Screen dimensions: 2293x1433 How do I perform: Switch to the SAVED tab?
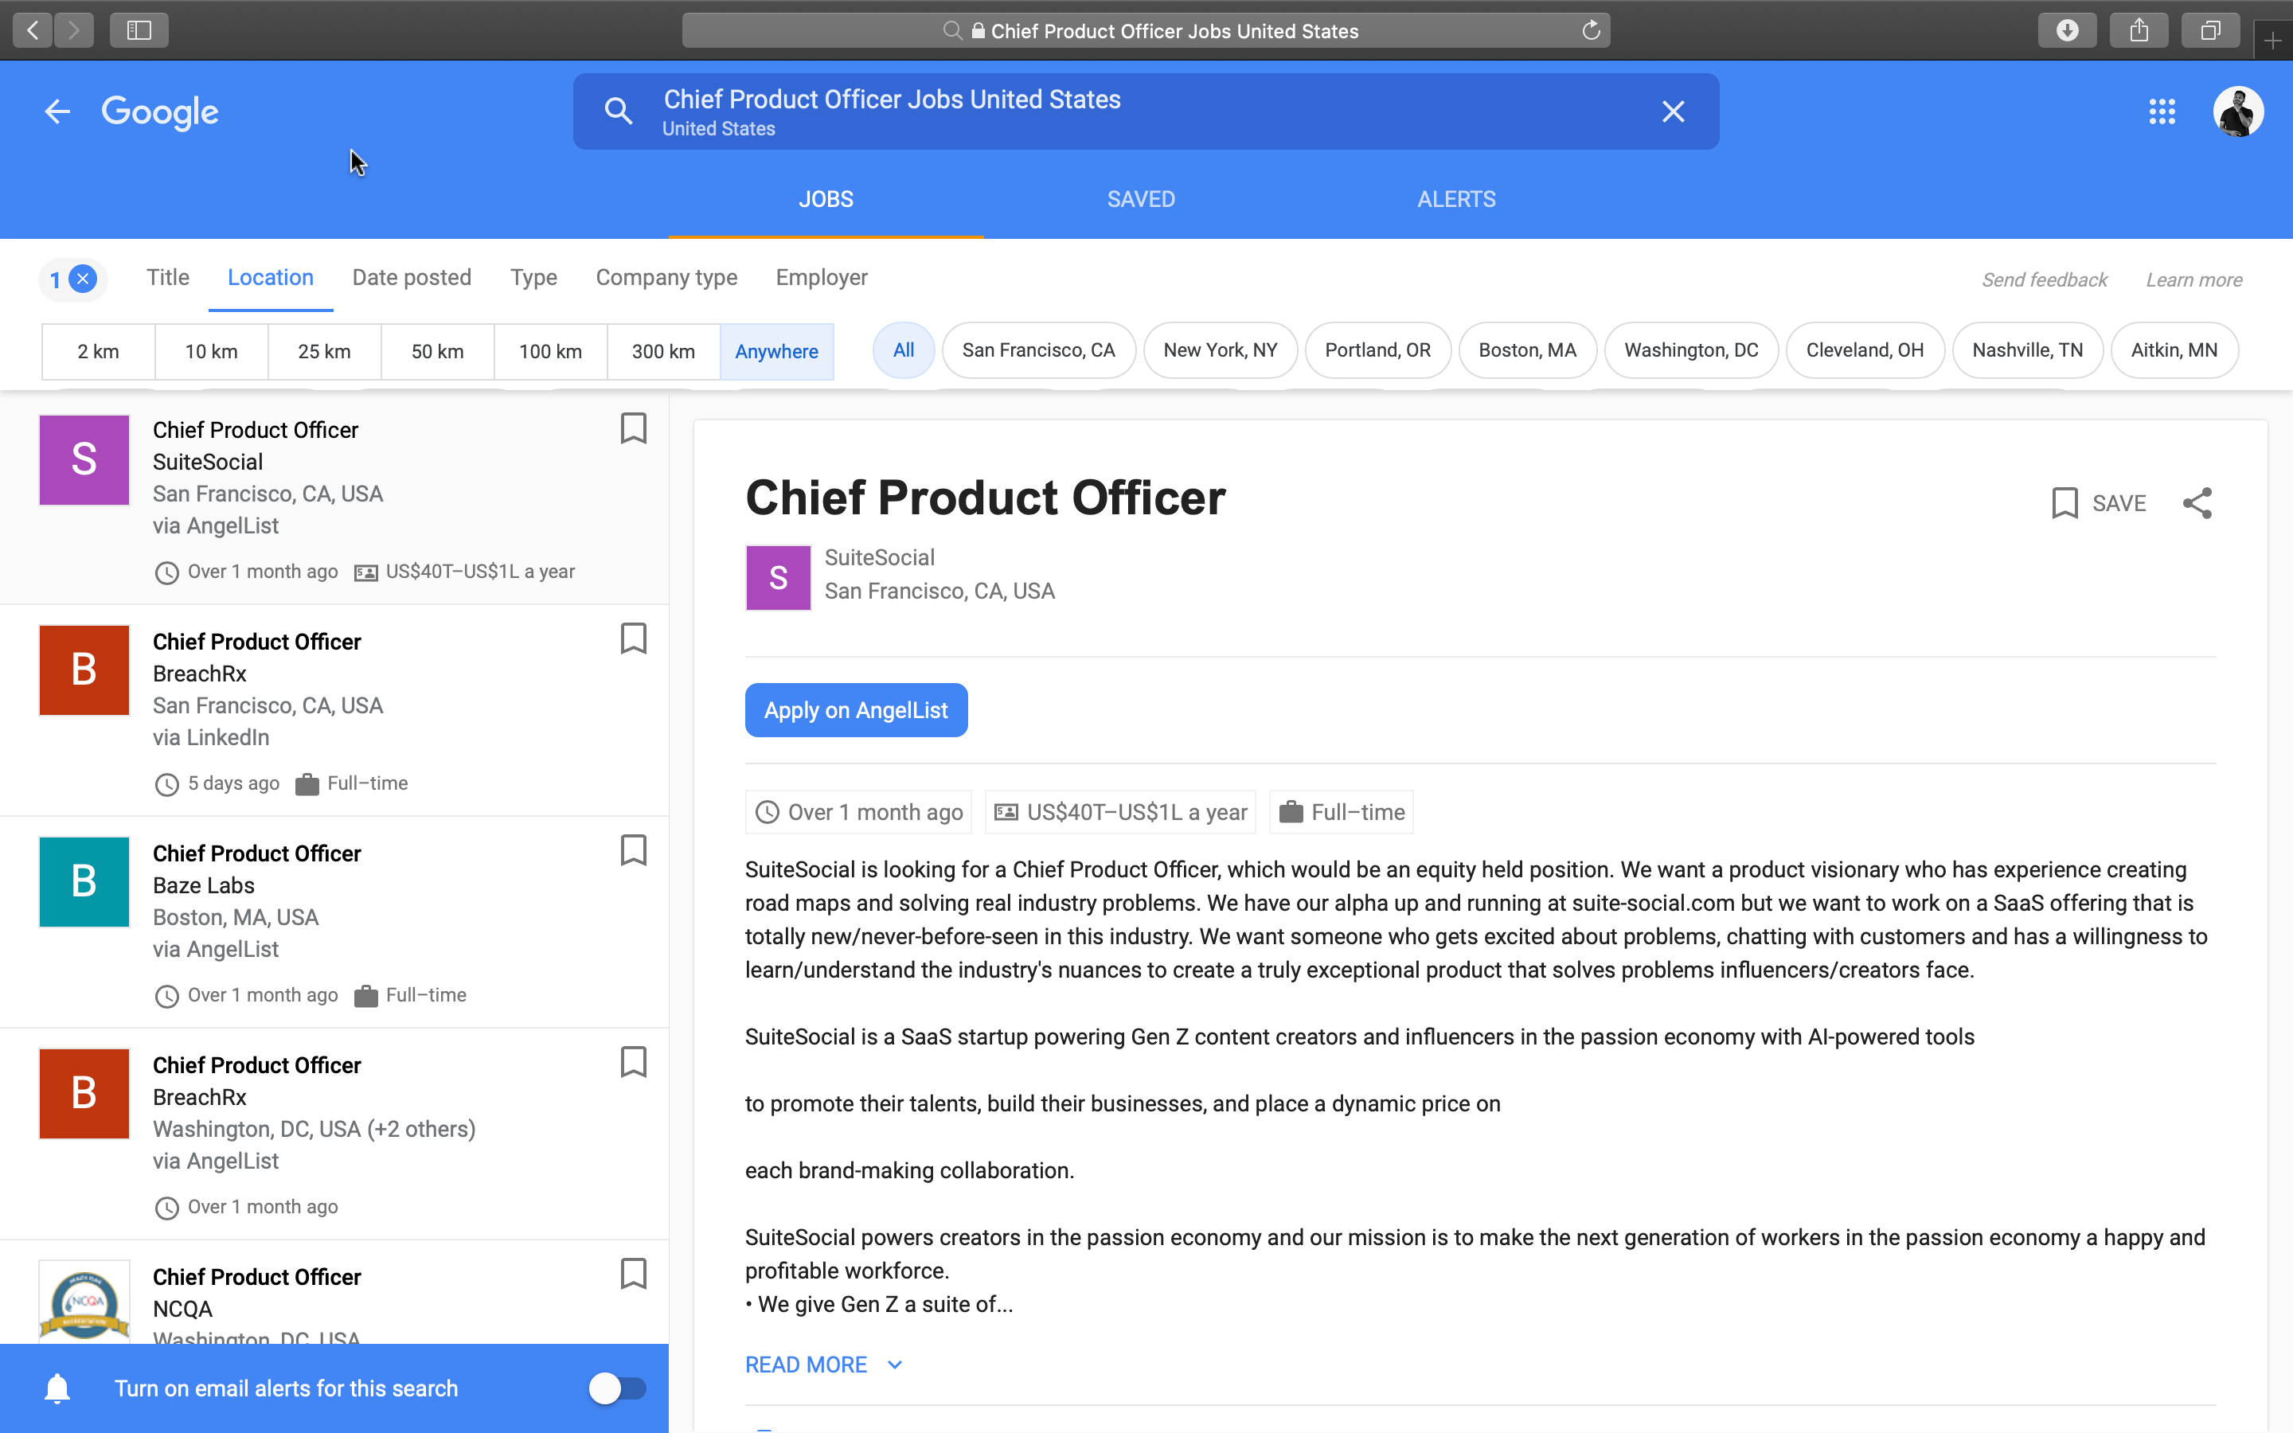[1141, 199]
